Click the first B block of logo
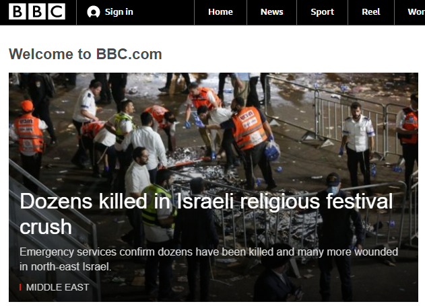This screenshot has width=425, height=306. pos(17,11)
